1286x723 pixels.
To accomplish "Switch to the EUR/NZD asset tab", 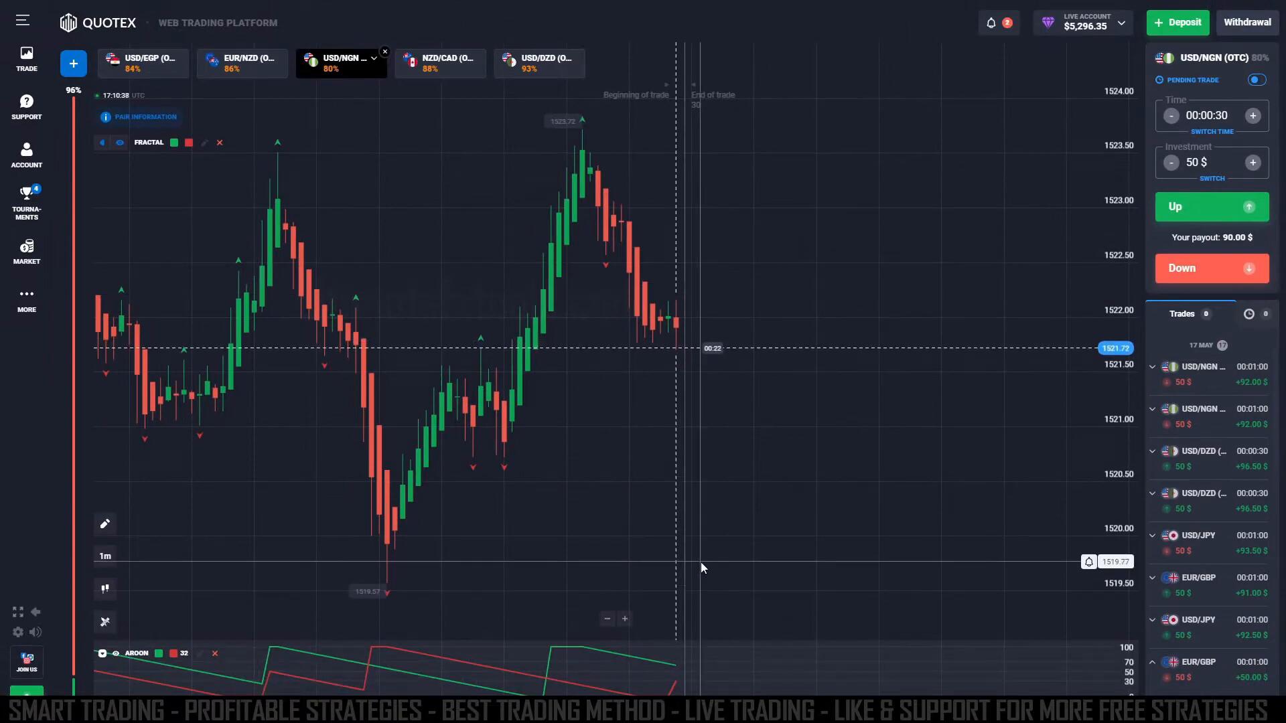I will (x=242, y=63).
